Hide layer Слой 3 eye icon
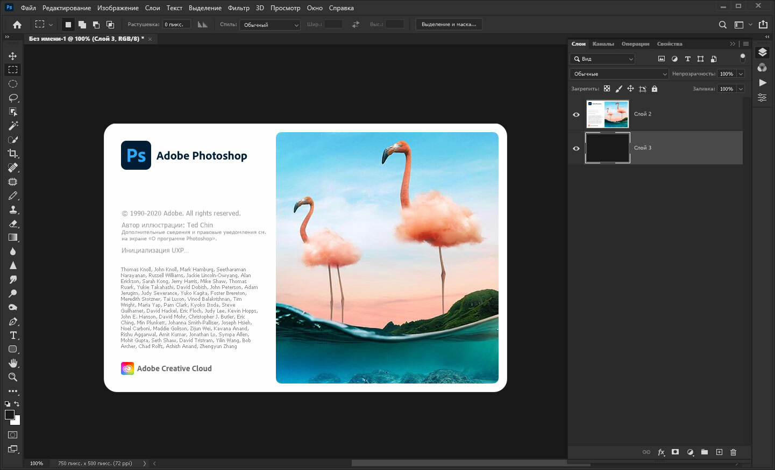 coord(576,148)
